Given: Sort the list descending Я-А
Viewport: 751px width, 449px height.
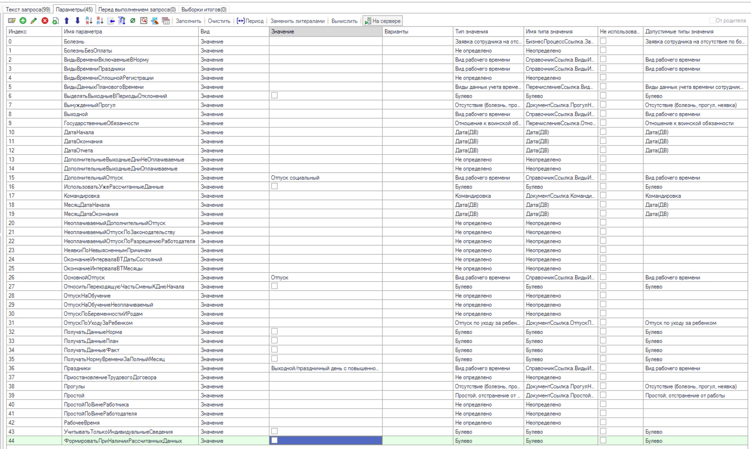Looking at the screenshot, I should click(x=100, y=21).
